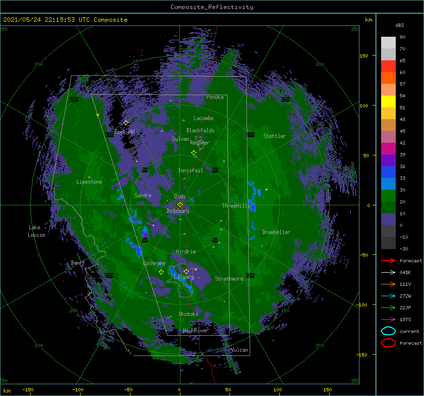Image resolution: width=424 pixels, height=396 pixels.
Task: Click the dBZ legend heading
Action: [x=400, y=25]
